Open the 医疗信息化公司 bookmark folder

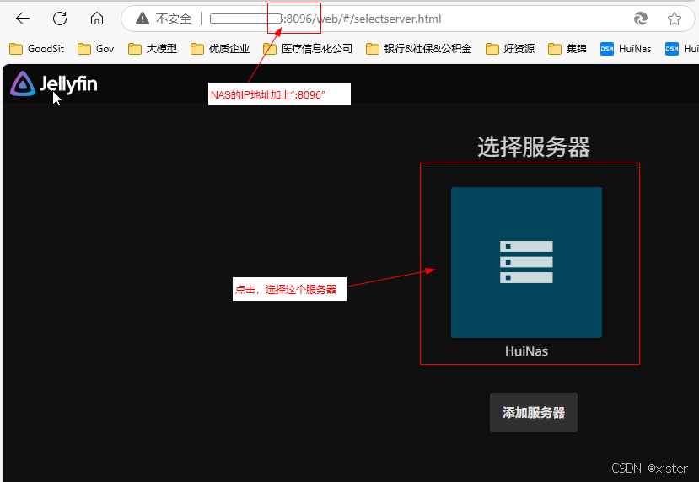tap(308, 49)
